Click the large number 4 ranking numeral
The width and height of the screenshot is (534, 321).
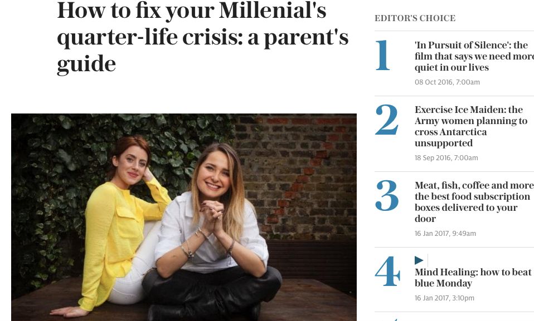tap(387, 271)
